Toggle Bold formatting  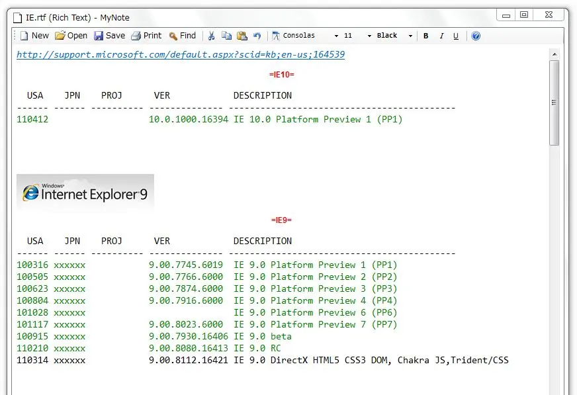click(x=426, y=36)
